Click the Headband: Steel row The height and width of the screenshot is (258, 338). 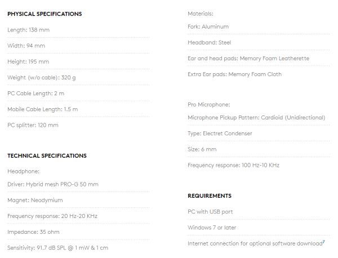pyautogui.click(x=259, y=43)
